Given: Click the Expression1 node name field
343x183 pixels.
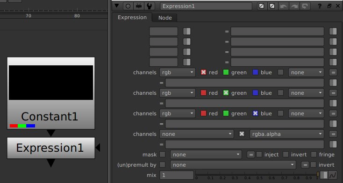Looking at the screenshot, I should click(206, 6).
